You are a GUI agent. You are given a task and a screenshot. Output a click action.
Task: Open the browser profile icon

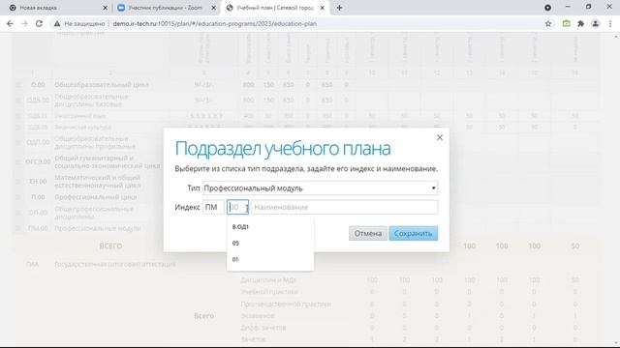[x=595, y=23]
